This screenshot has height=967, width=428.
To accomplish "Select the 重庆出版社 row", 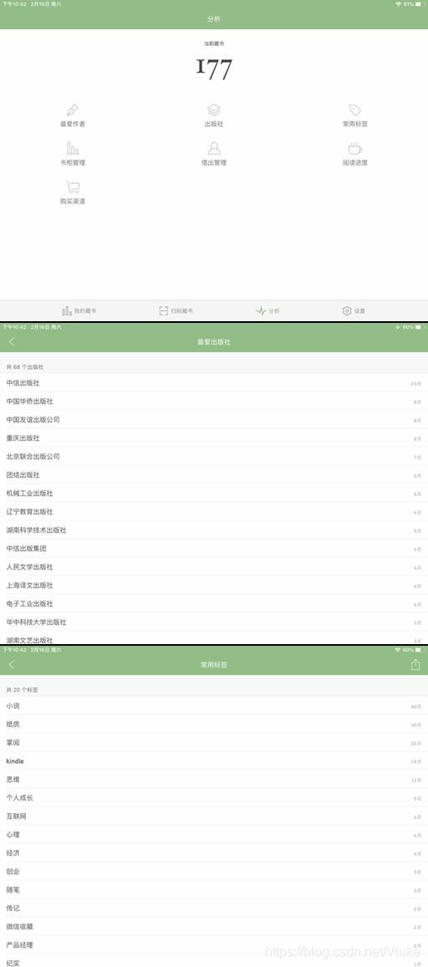I will click(214, 438).
